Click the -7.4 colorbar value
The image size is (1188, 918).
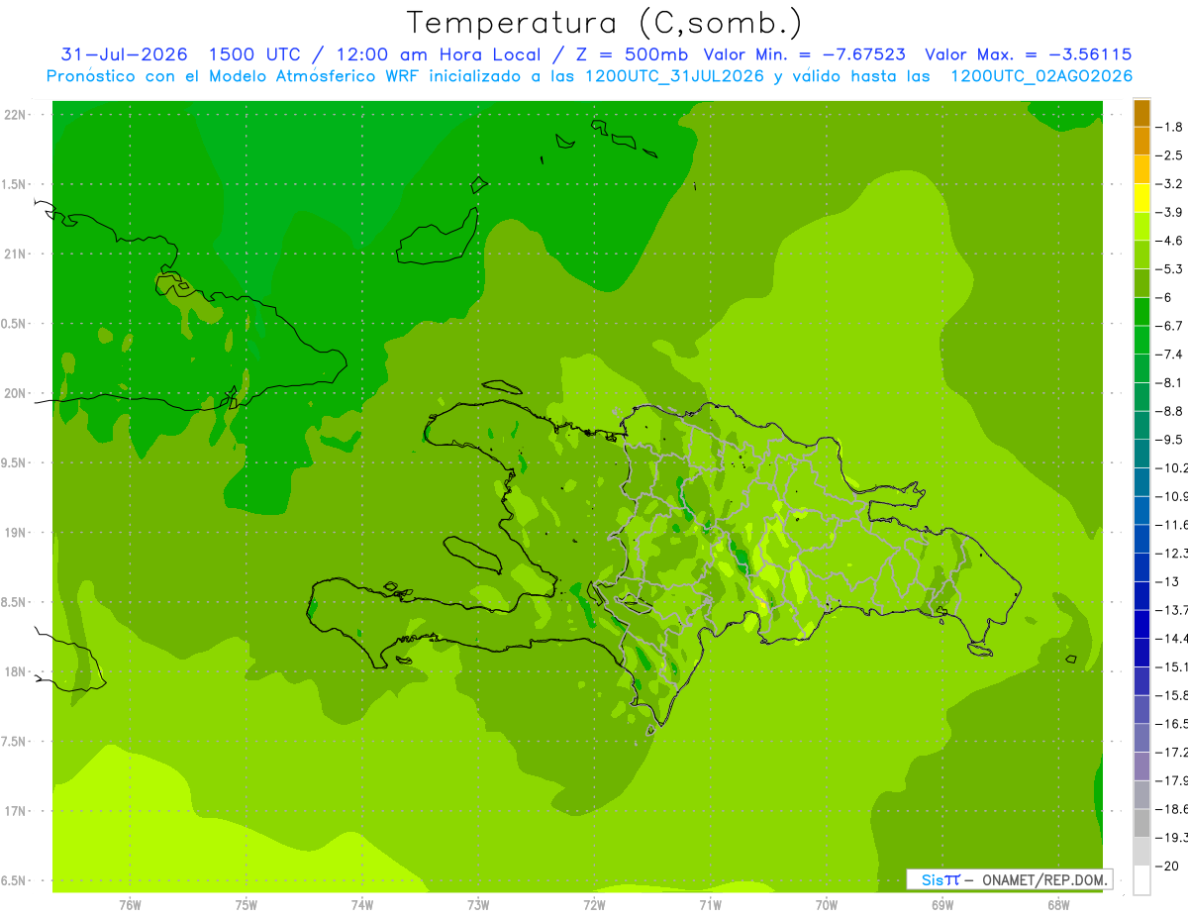tap(1170, 355)
